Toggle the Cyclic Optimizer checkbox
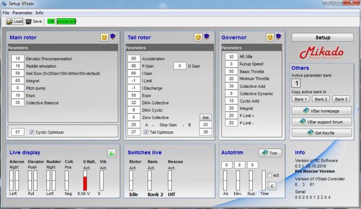Image resolution: width=361 pixels, height=209 pixels. (32, 132)
